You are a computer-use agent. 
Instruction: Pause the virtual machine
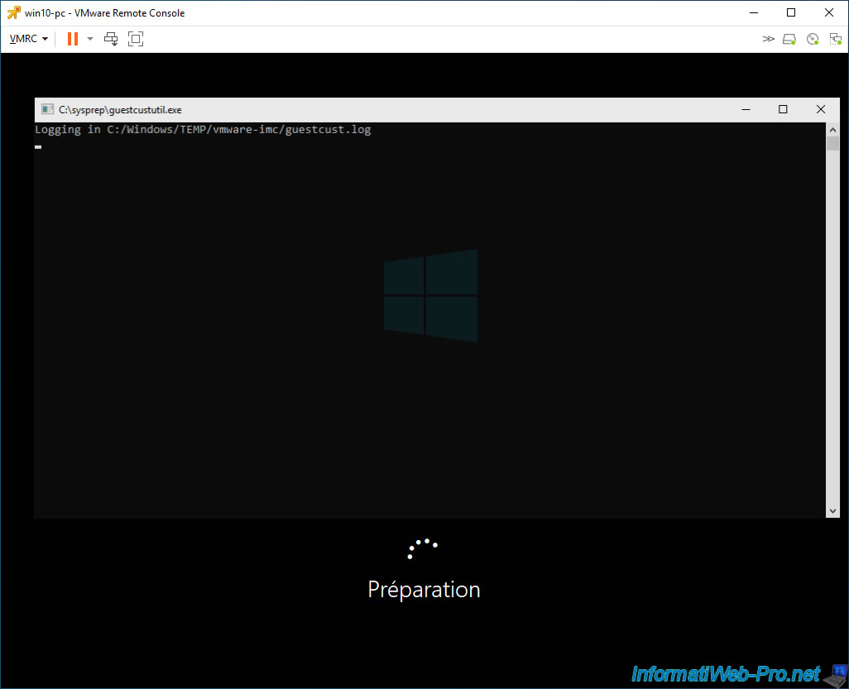pyautogui.click(x=73, y=38)
